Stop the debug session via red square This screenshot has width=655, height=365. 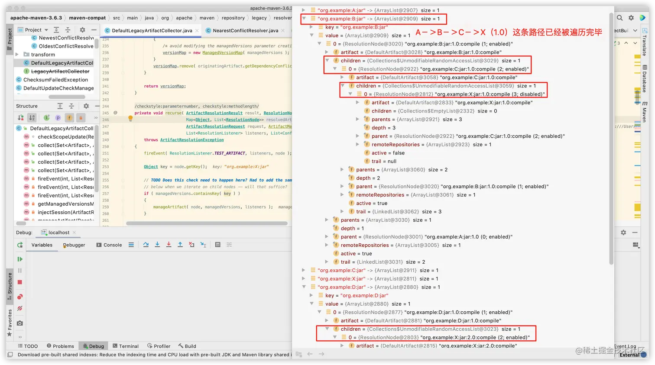click(20, 282)
